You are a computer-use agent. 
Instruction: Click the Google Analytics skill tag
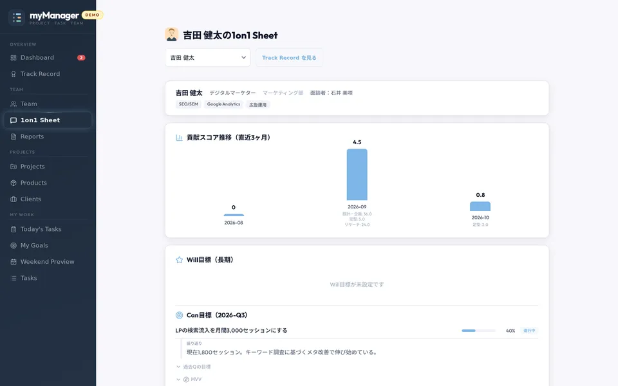click(223, 104)
